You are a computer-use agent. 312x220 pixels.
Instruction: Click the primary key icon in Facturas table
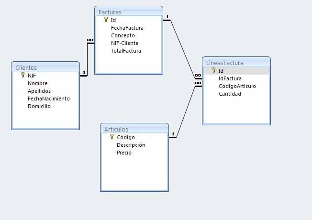point(105,20)
